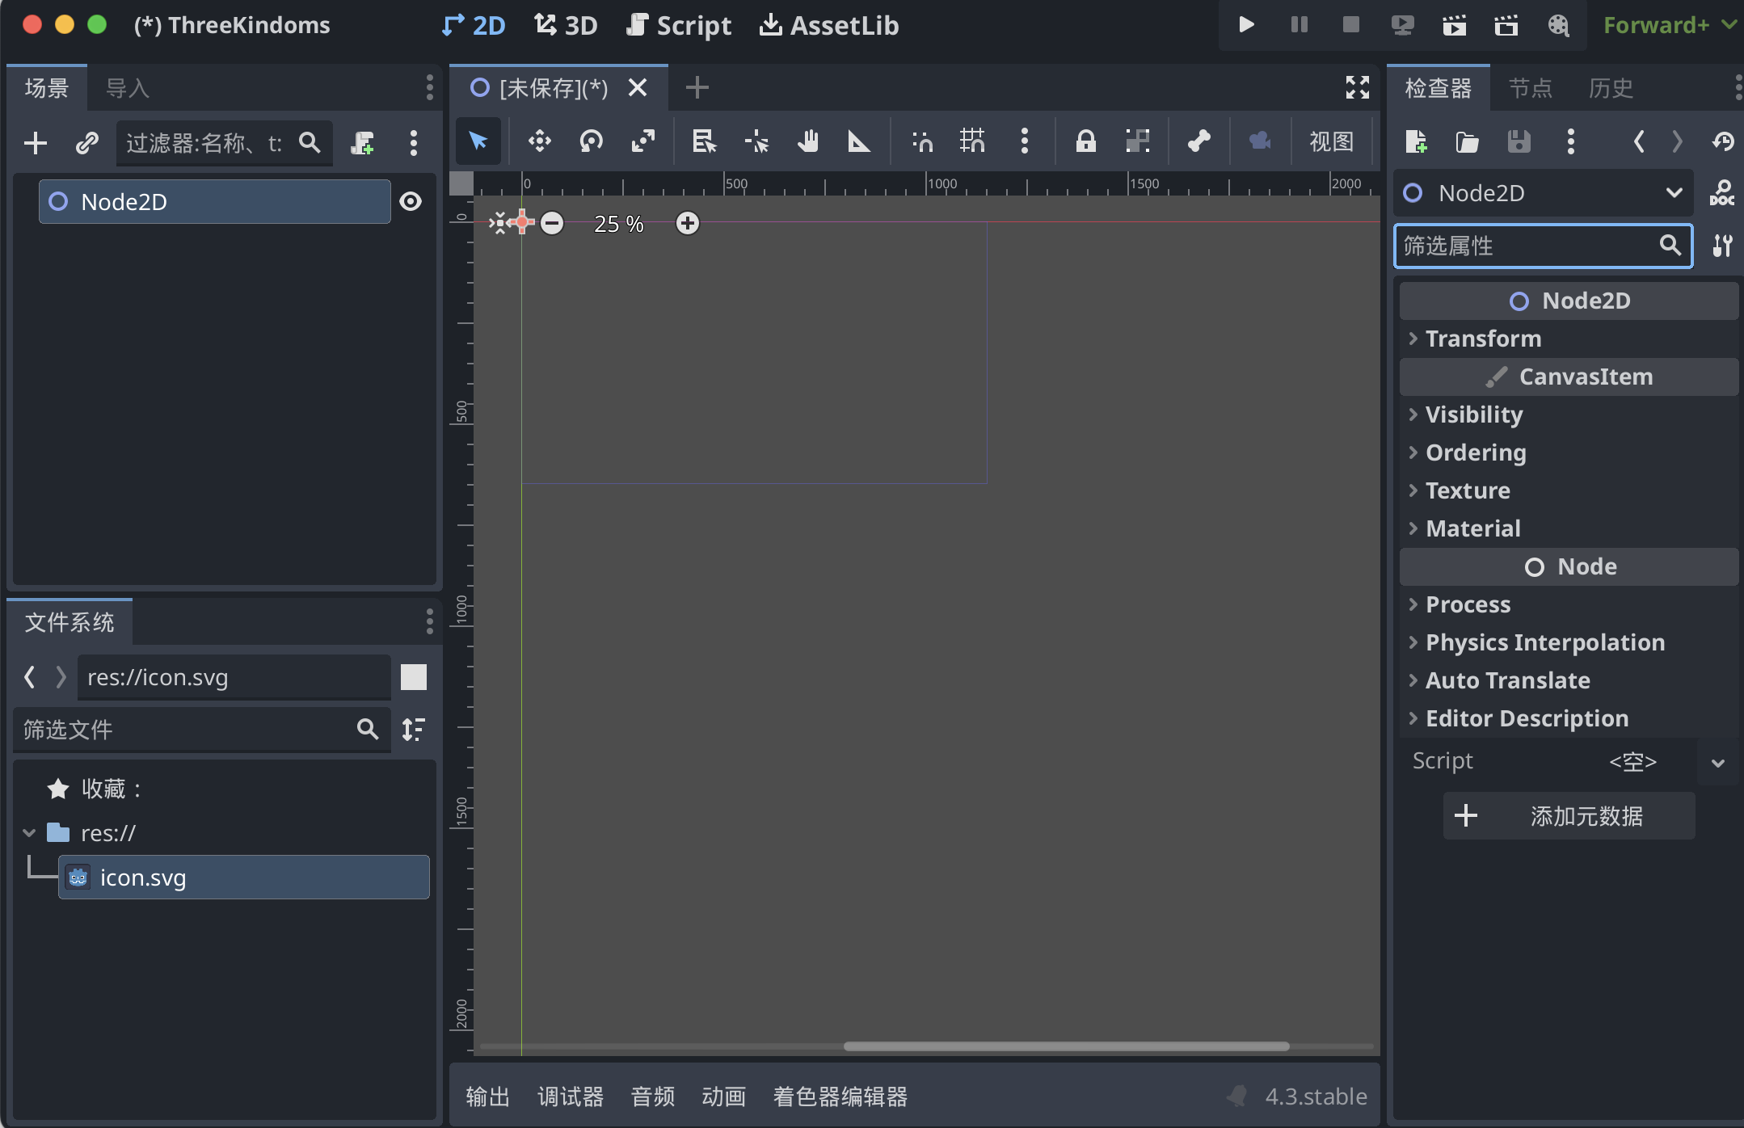Screen dimensions: 1744x1128
Task: Expand the Physics Interpolation section
Action: [x=1569, y=642]
